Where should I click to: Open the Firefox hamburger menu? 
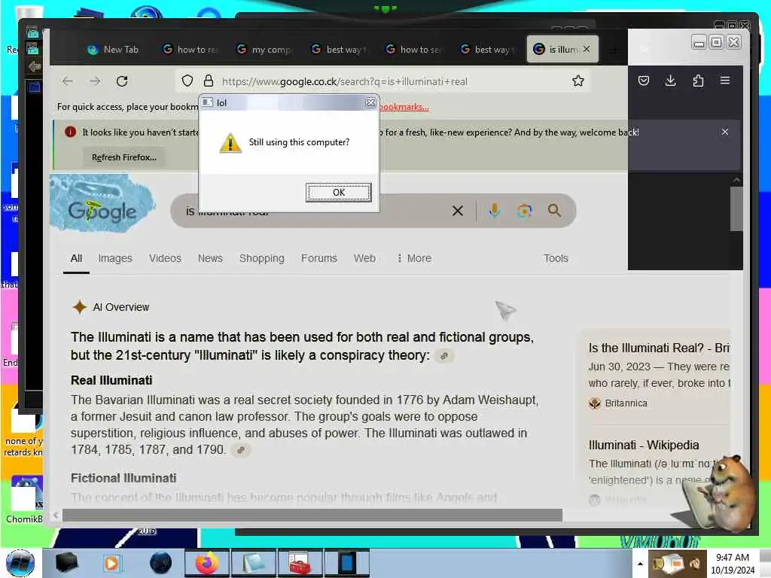[x=725, y=80]
